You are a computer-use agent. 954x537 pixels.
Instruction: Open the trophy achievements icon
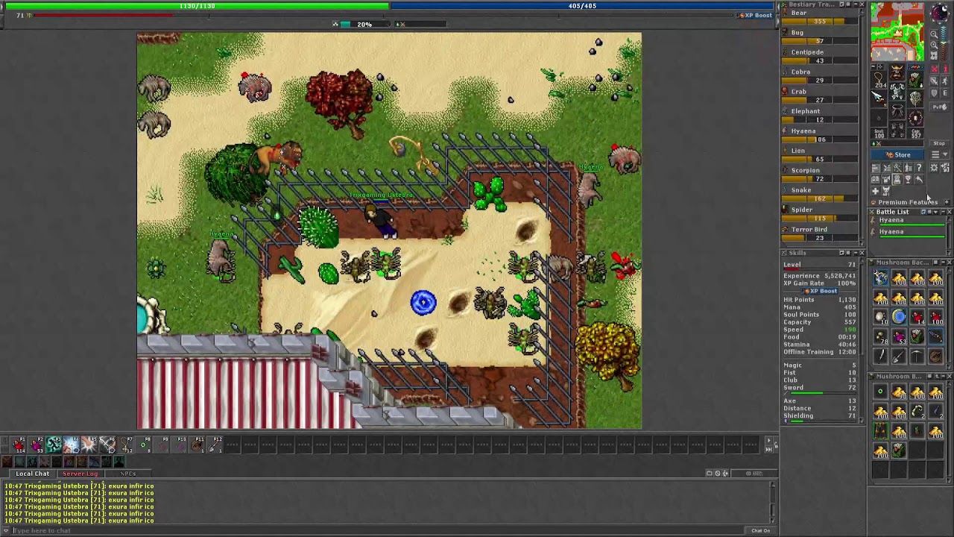tap(908, 179)
